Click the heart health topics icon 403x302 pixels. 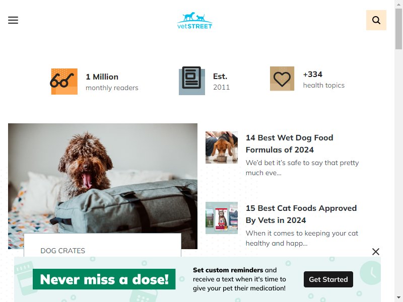tap(282, 79)
